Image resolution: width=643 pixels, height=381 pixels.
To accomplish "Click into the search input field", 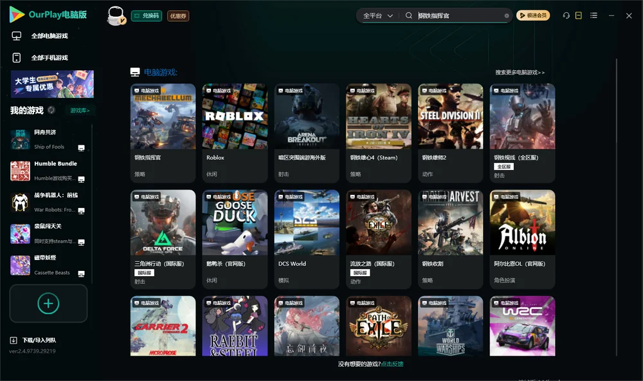I will 459,15.
